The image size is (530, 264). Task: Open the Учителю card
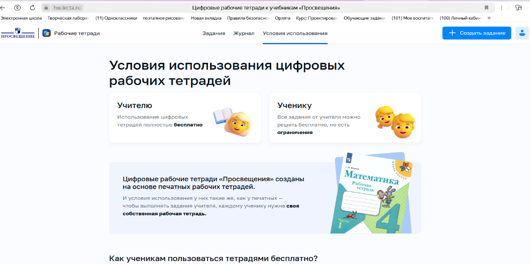(x=185, y=117)
